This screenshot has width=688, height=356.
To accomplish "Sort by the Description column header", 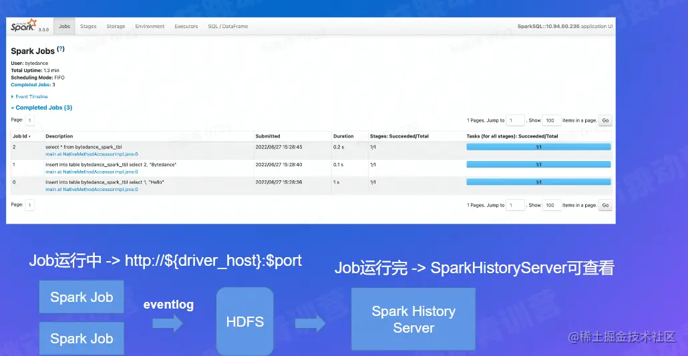I will (x=59, y=136).
